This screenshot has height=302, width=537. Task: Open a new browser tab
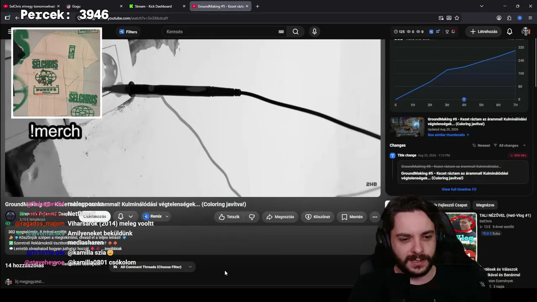pos(257,6)
